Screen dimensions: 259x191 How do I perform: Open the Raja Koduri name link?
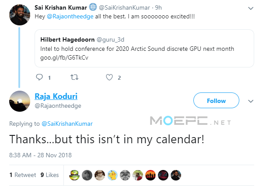(56, 96)
